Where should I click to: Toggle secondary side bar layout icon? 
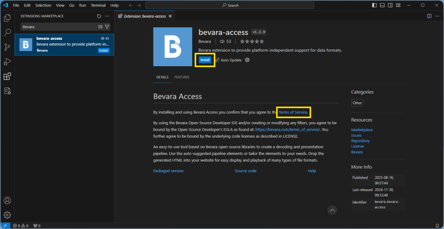[390, 5]
